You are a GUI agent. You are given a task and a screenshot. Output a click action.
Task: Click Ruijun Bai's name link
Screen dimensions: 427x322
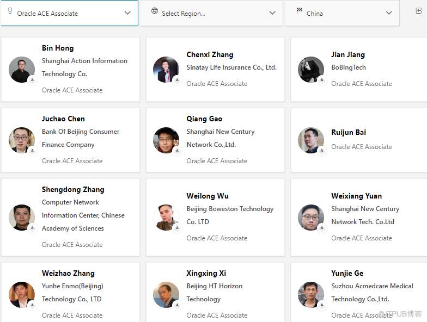click(x=349, y=132)
